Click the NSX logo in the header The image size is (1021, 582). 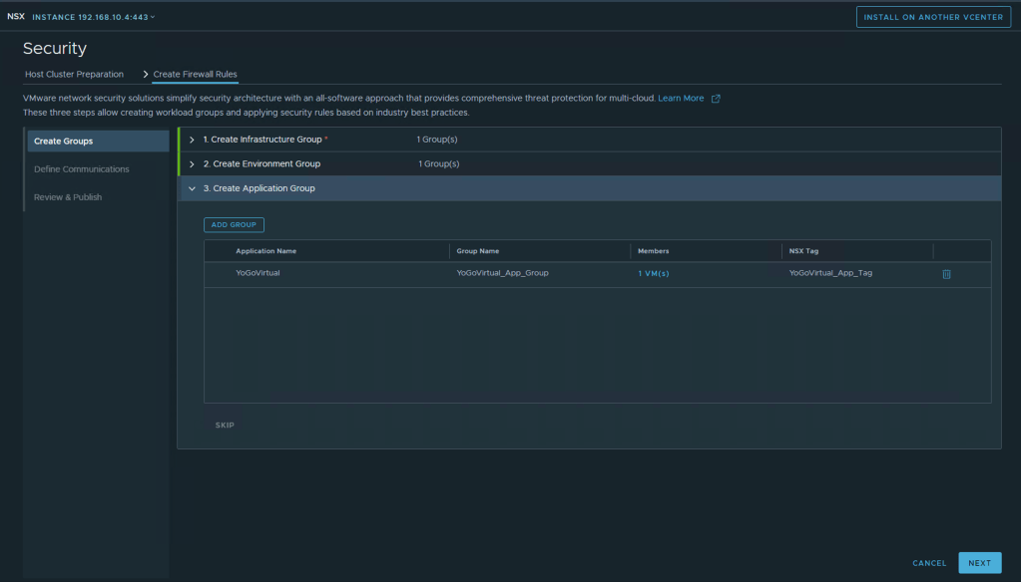click(16, 17)
